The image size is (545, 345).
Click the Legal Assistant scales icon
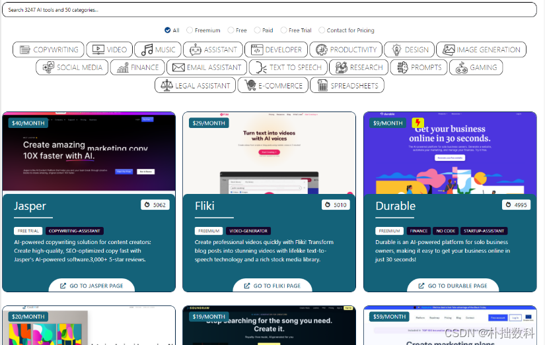[x=167, y=85]
